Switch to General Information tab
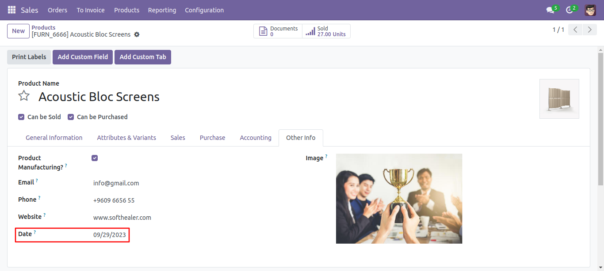Viewport: 604px width, 271px height. (54, 138)
